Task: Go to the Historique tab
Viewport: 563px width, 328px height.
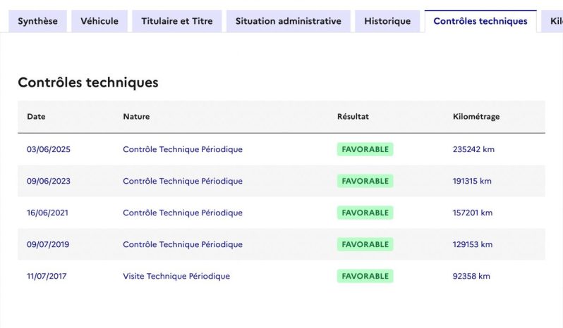Action: [x=387, y=21]
